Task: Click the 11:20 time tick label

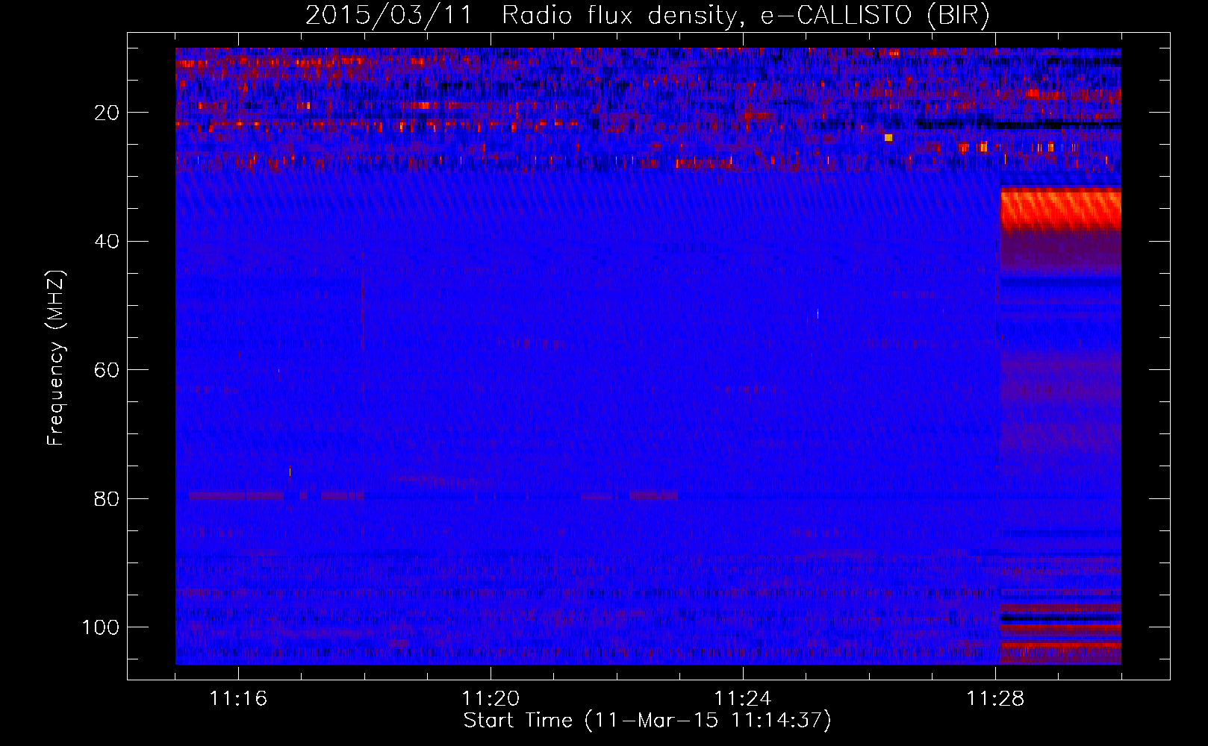Action: click(491, 698)
